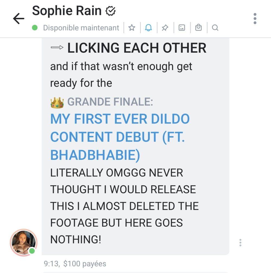Click the crown emoji before GRANDE FINALE

pos(57,103)
